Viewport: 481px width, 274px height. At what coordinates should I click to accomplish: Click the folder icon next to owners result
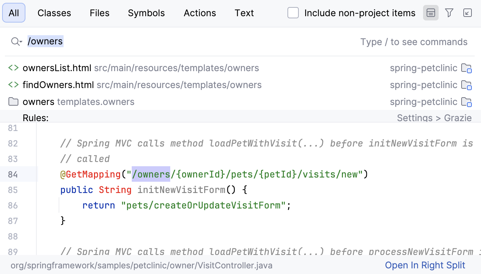13,101
